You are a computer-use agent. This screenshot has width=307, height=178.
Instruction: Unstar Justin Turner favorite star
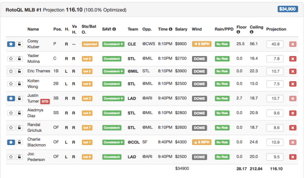pos(11,98)
